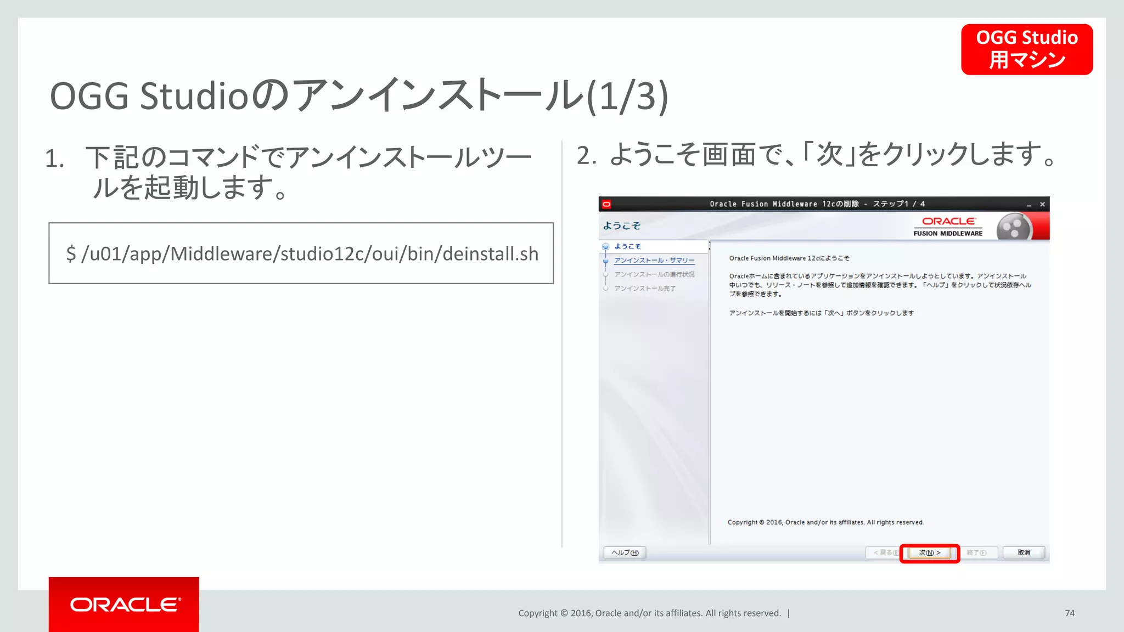This screenshot has width=1124, height=632.
Task: Click the ヘルプ(H) help button
Action: click(x=625, y=552)
